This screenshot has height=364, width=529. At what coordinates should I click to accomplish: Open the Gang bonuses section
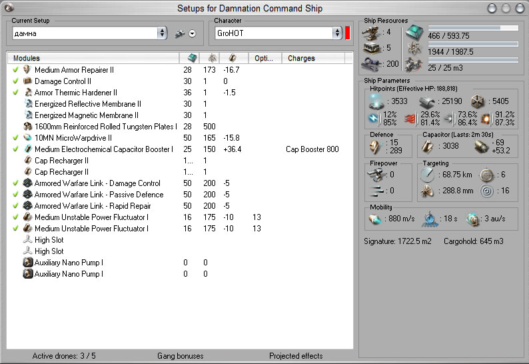click(180, 356)
